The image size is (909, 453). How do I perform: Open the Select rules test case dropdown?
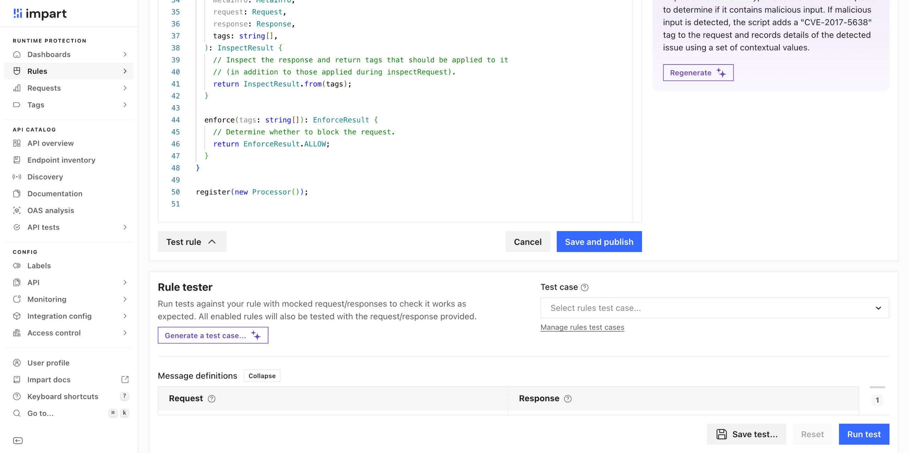click(714, 308)
